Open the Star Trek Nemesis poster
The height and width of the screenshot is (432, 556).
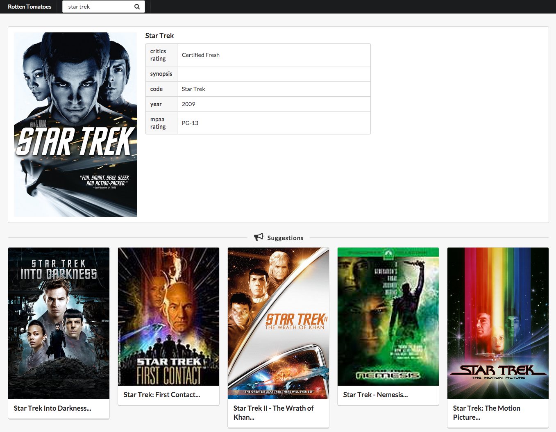(x=388, y=316)
